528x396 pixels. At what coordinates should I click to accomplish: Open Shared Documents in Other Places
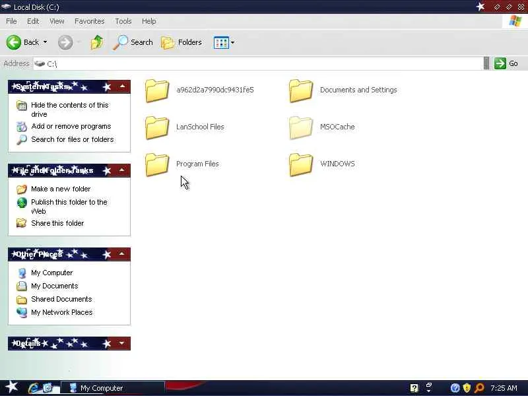click(61, 299)
